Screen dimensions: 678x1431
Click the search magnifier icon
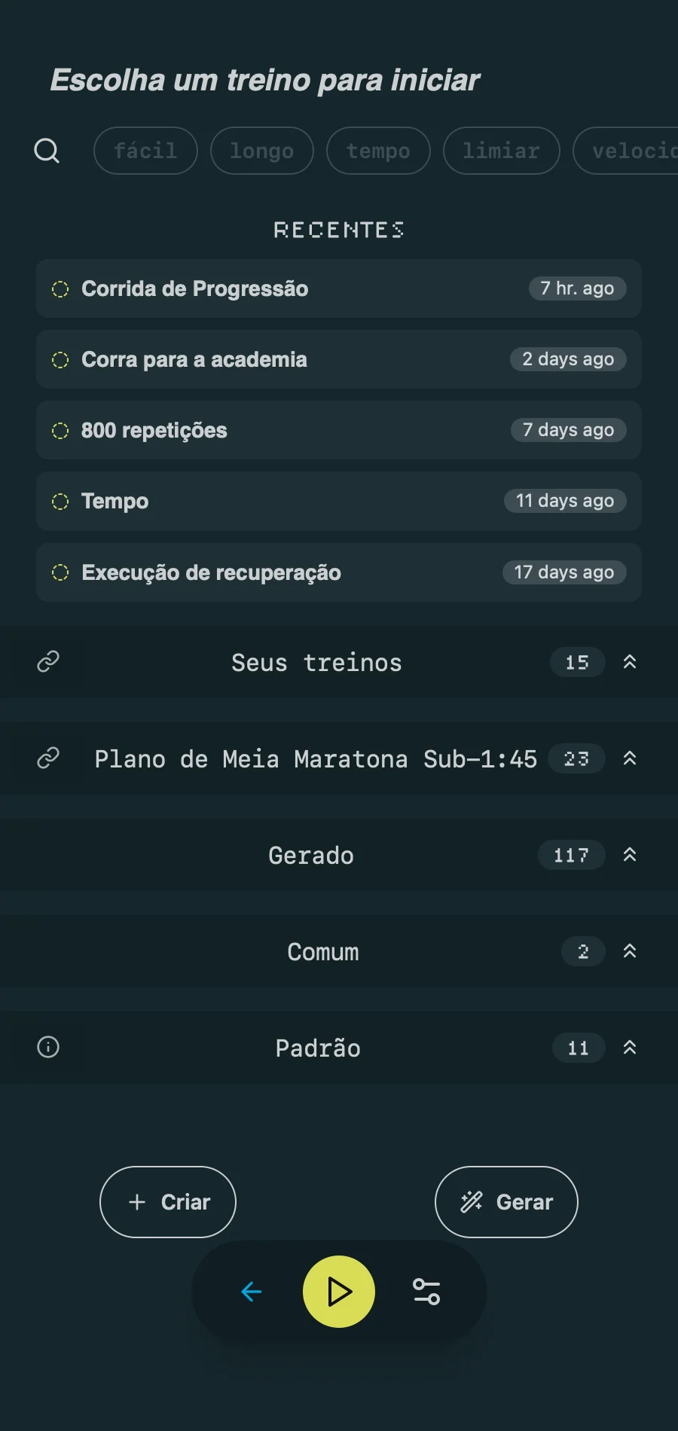[47, 151]
